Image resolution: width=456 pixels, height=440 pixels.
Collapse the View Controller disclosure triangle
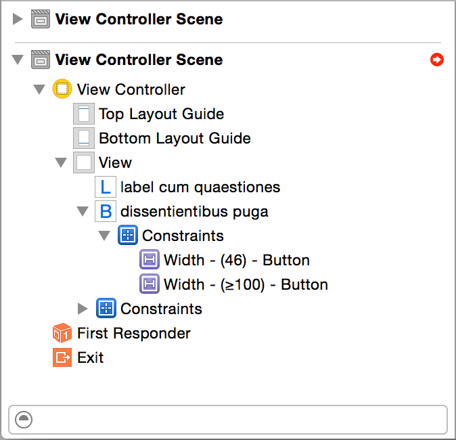tap(39, 89)
